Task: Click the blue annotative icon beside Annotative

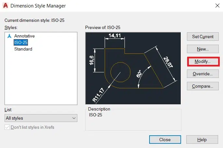Action: [x=9, y=36]
